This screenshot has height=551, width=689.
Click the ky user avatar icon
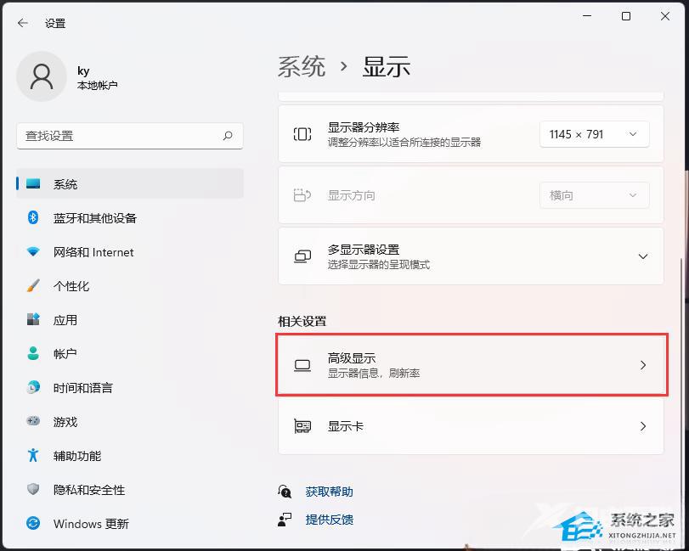[x=42, y=76]
